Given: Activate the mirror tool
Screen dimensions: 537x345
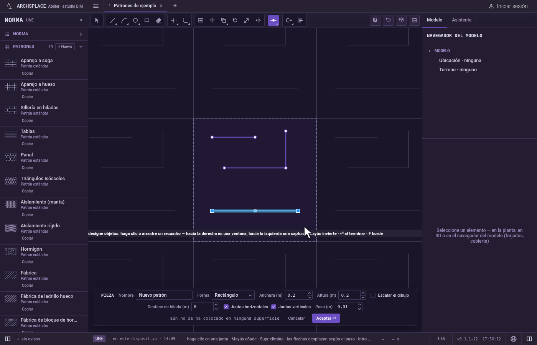Looking at the screenshot, I should [x=258, y=20].
